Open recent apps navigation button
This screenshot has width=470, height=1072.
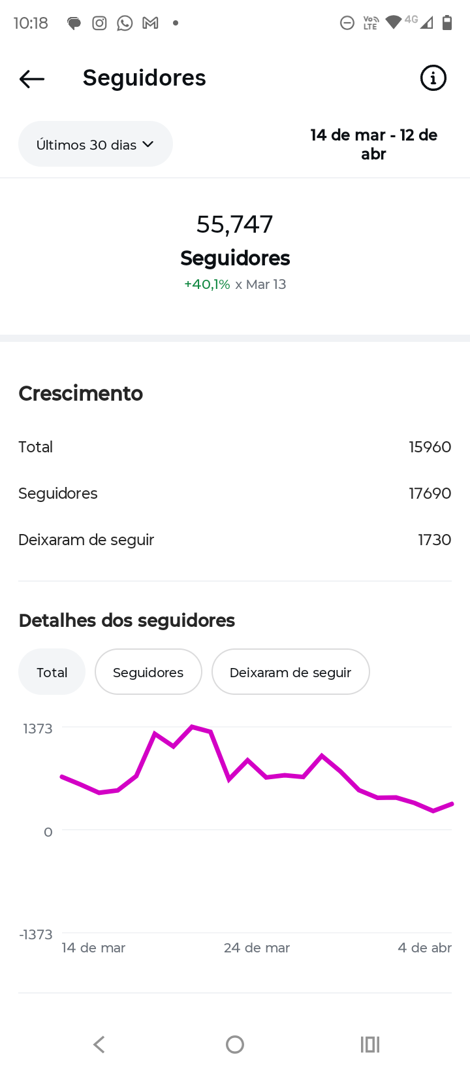click(x=370, y=1045)
